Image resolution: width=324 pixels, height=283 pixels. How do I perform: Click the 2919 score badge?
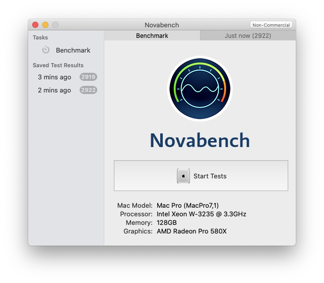tap(88, 77)
